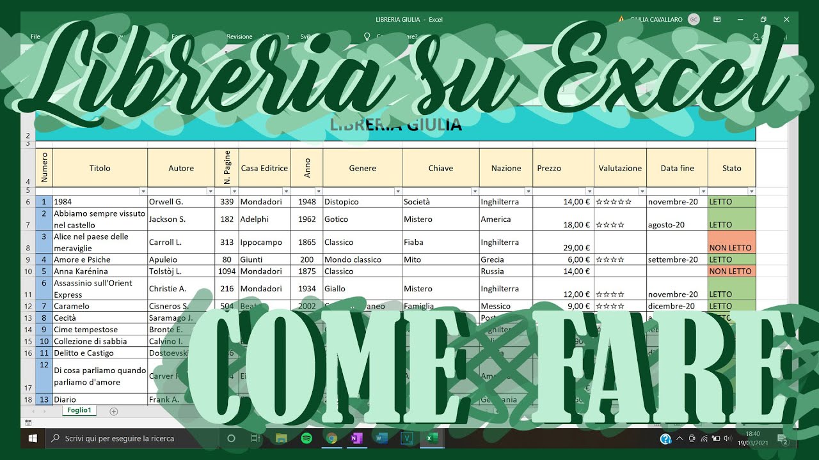Viewport: 819px width, 460px height.
Task: Open File Explorer from the taskbar
Action: (x=281, y=438)
